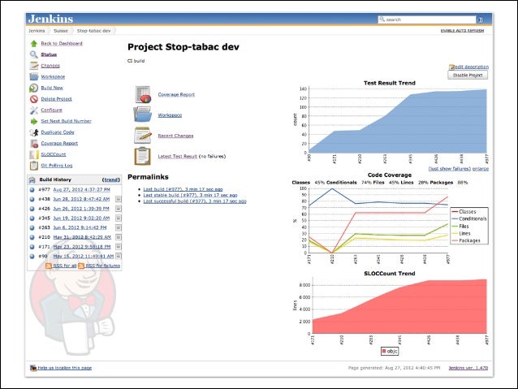The image size is (518, 389).
Task: Click the large Workspace folder icon
Action: [143, 115]
